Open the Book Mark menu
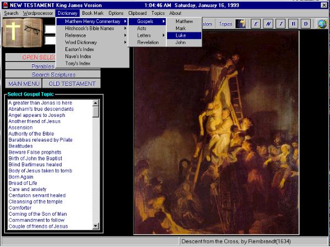Screen dimensions: 330x247 [x=92, y=13]
